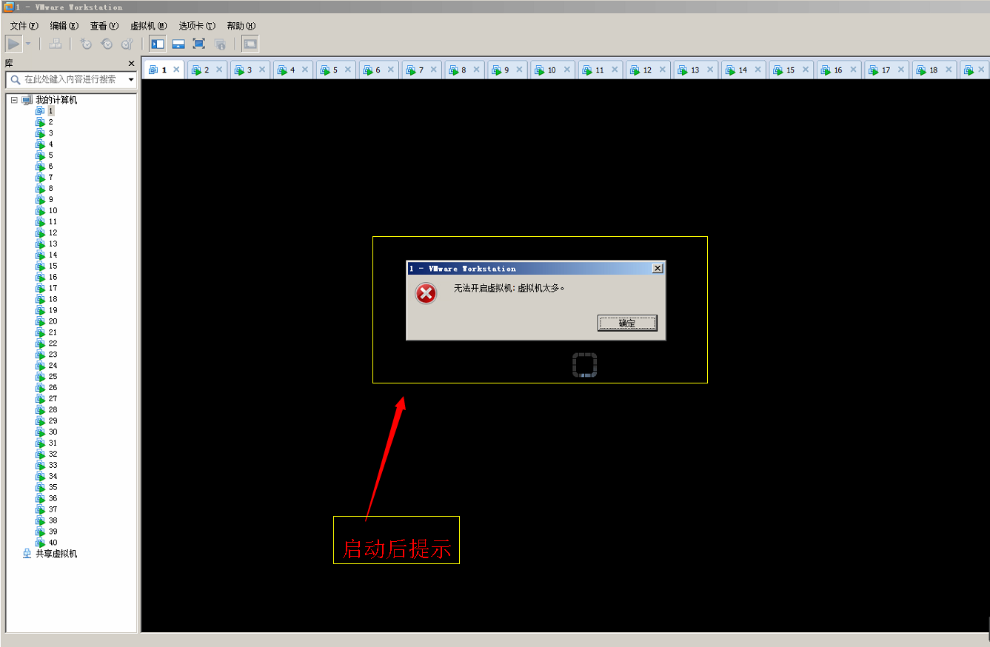Click the error message 无法开启虚拟机: 虚拟机太多。
The height and width of the screenshot is (647, 990).
pos(509,288)
